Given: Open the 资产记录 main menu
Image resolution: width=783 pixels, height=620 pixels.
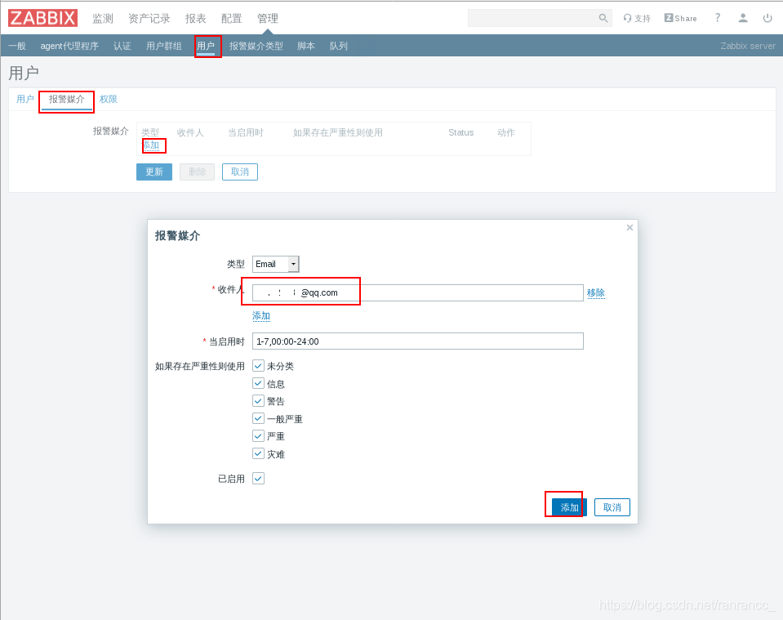Looking at the screenshot, I should (149, 19).
